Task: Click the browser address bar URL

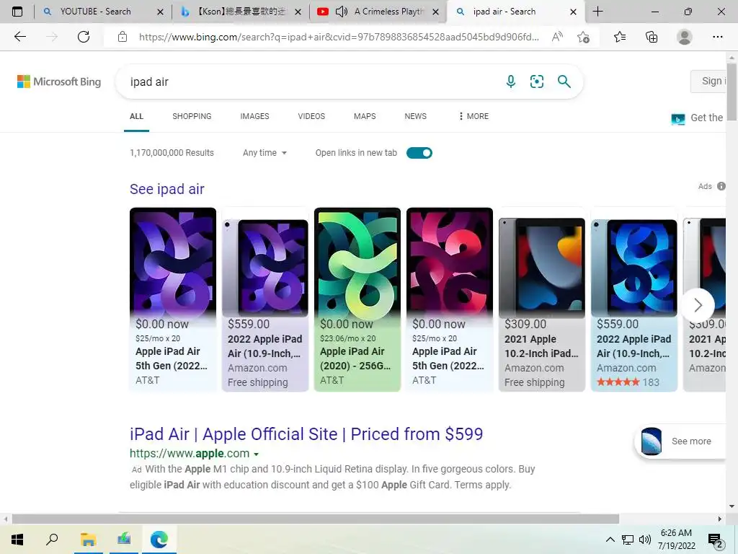Action: click(x=339, y=37)
